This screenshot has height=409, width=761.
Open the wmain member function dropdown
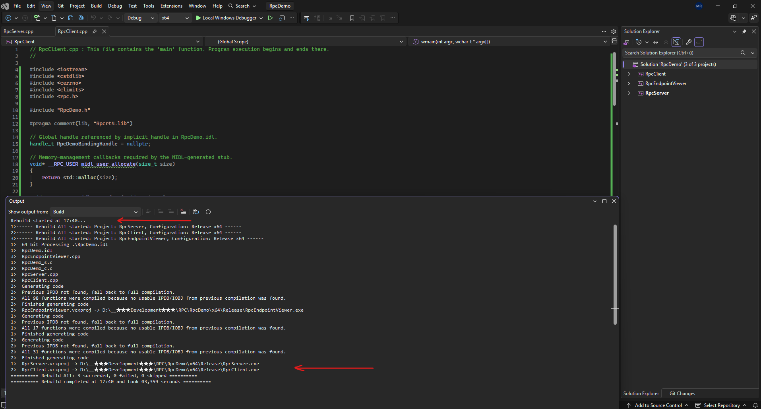point(509,42)
